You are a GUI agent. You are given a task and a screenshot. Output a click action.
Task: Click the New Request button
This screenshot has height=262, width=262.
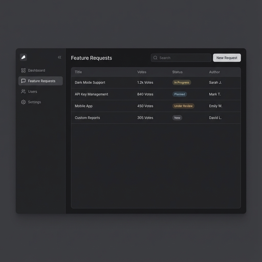point(227,58)
